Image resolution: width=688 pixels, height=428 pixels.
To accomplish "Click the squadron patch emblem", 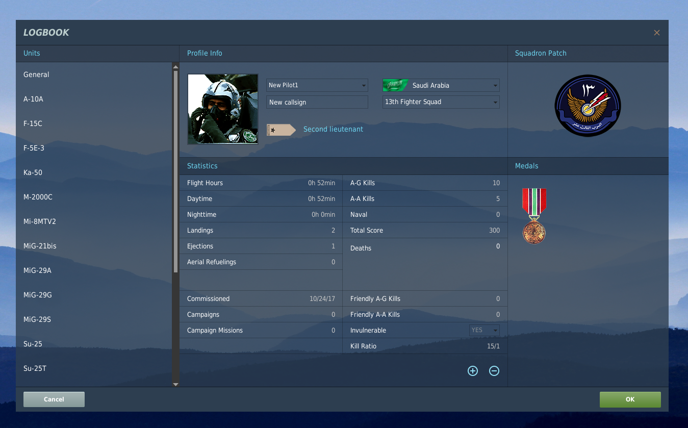I will [588, 105].
